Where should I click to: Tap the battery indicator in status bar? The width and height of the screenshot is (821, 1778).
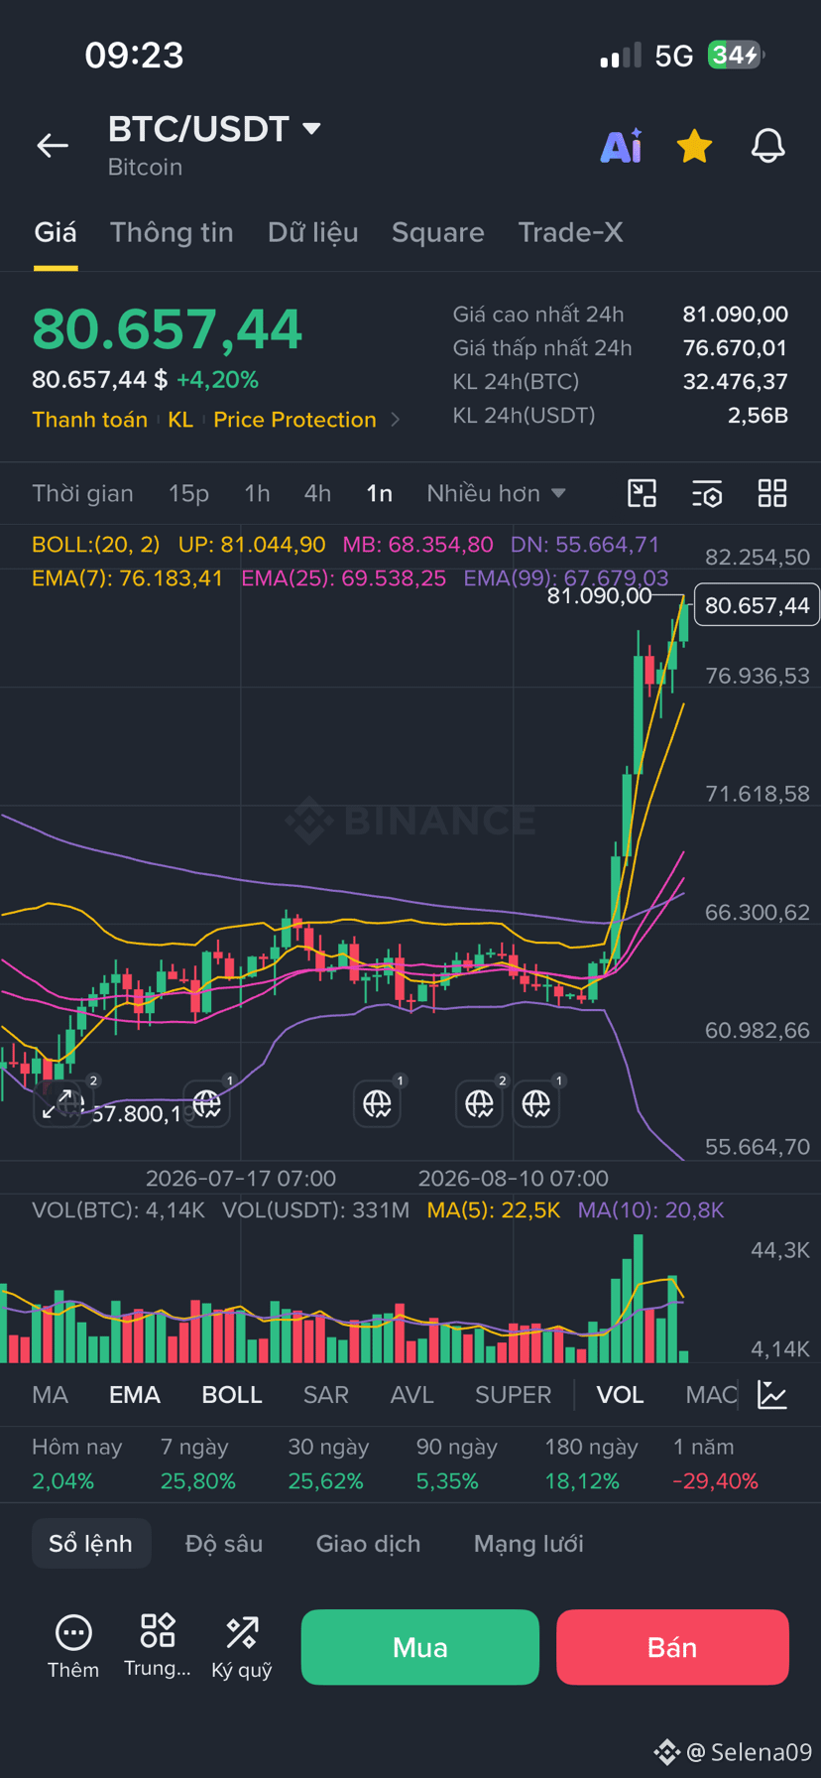(736, 55)
